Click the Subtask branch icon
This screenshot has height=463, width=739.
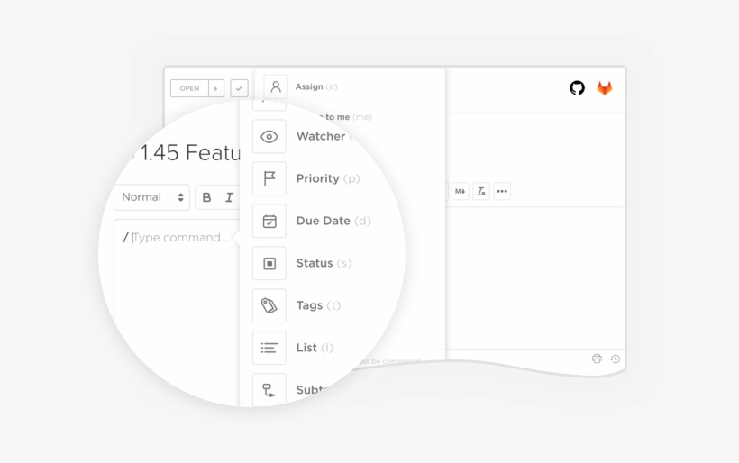click(x=269, y=389)
